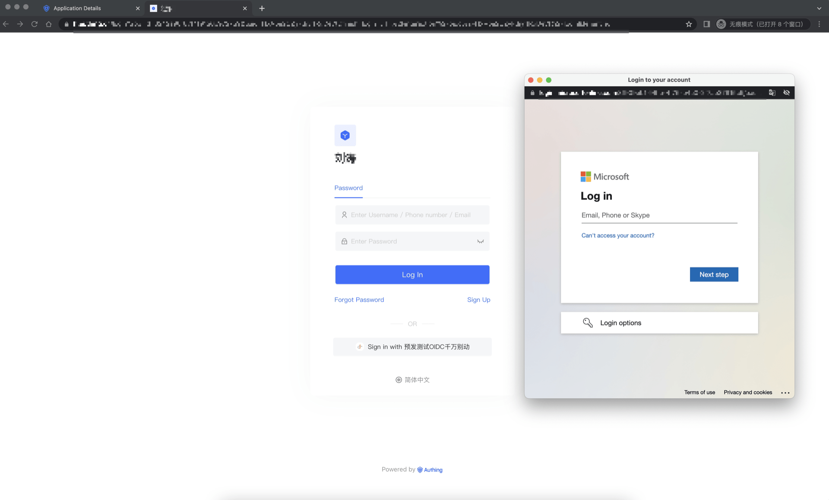Reload the current browser page
Viewport: 829px width, 500px height.
pyautogui.click(x=35, y=24)
